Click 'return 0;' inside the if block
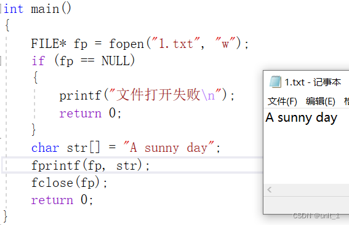This screenshot has width=349, height=225. point(90,113)
